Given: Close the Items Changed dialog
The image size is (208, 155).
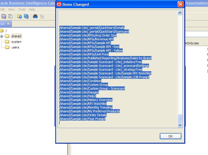Looking at the screenshot, I should (x=181, y=4).
